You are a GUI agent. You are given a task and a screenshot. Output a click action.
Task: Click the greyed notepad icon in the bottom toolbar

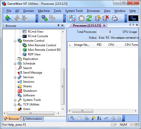click(x=79, y=118)
